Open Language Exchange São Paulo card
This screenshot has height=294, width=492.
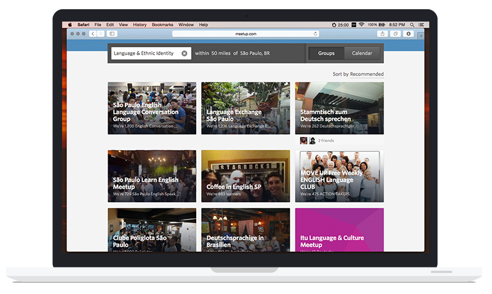click(245, 108)
